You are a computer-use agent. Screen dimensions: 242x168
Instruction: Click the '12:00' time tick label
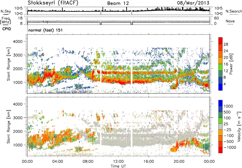click(118, 162)
